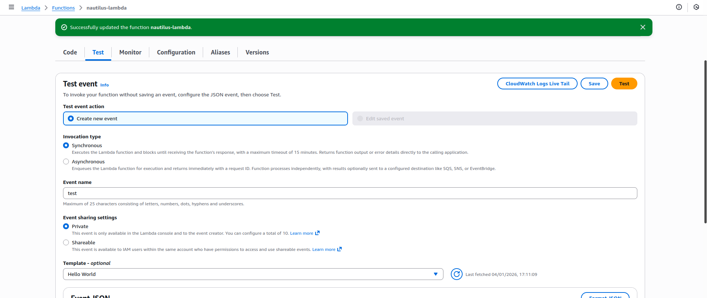Open the Private Learn more external link icon
The image size is (707, 298).
(x=317, y=233)
